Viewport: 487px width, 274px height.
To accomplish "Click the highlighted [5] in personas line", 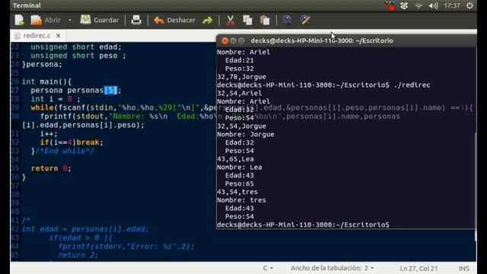I will [x=111, y=91].
